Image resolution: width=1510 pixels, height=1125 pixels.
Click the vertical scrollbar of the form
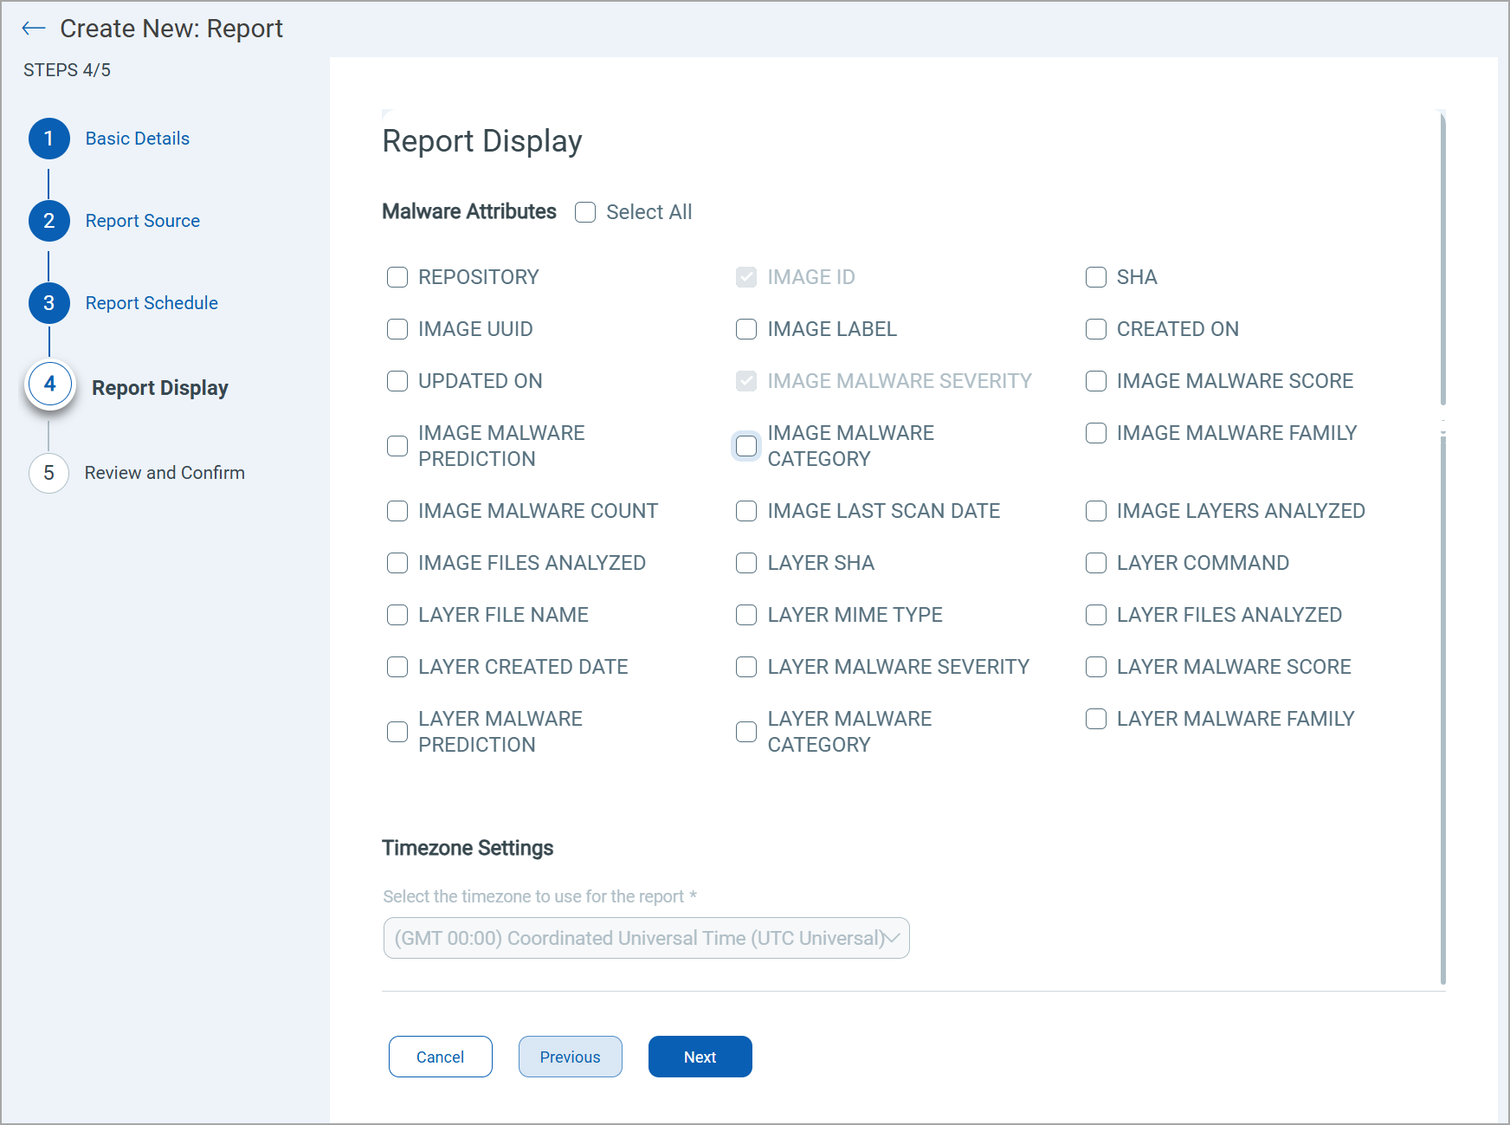(x=1442, y=260)
